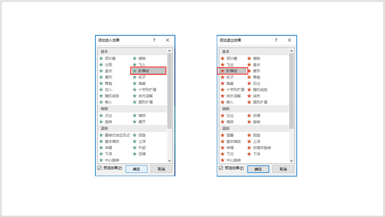
Task: Click green star for 升起 entrance effect
Action: (134, 148)
